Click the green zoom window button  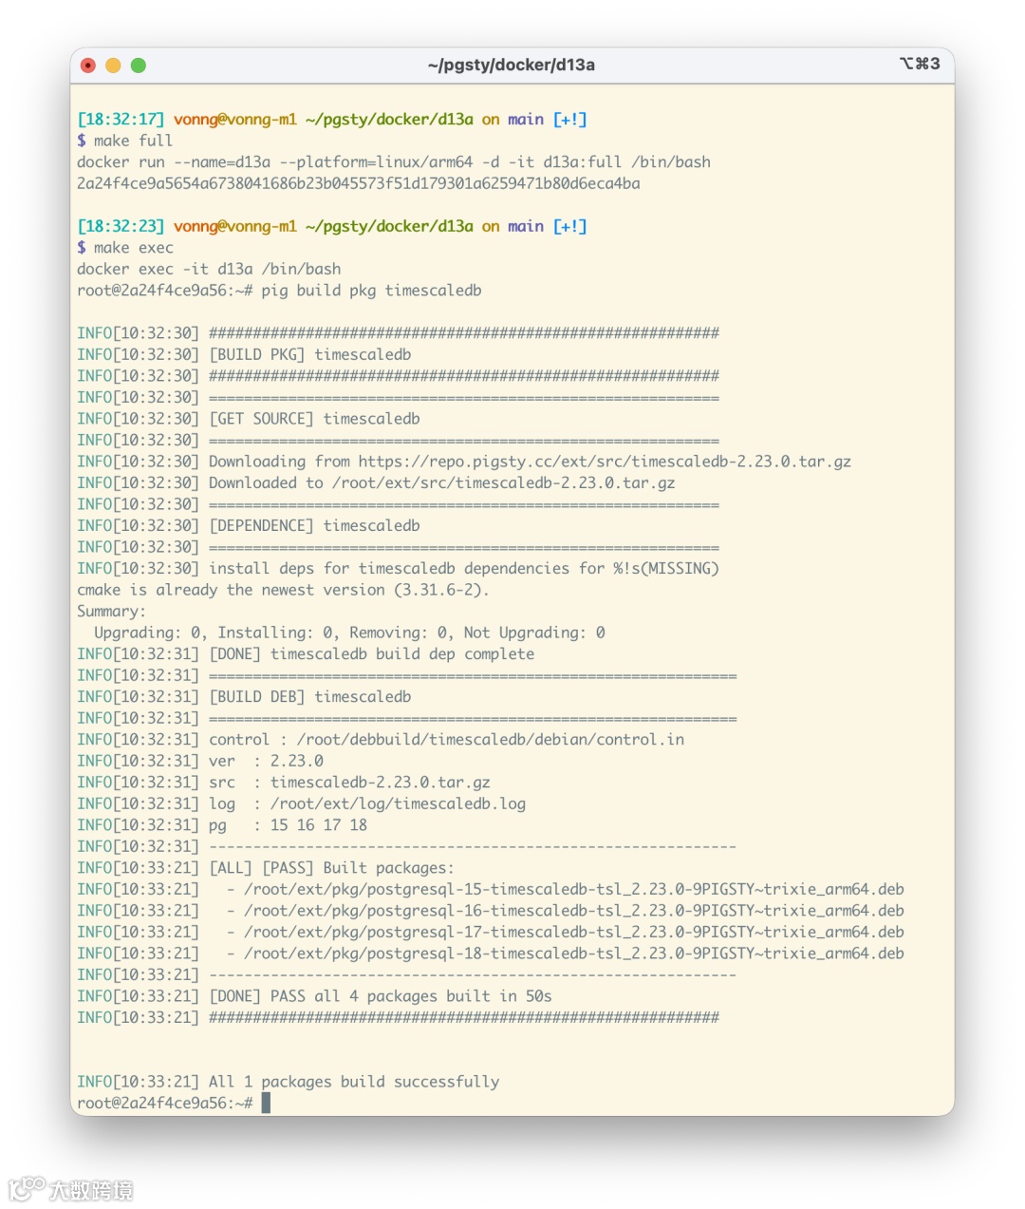click(139, 66)
